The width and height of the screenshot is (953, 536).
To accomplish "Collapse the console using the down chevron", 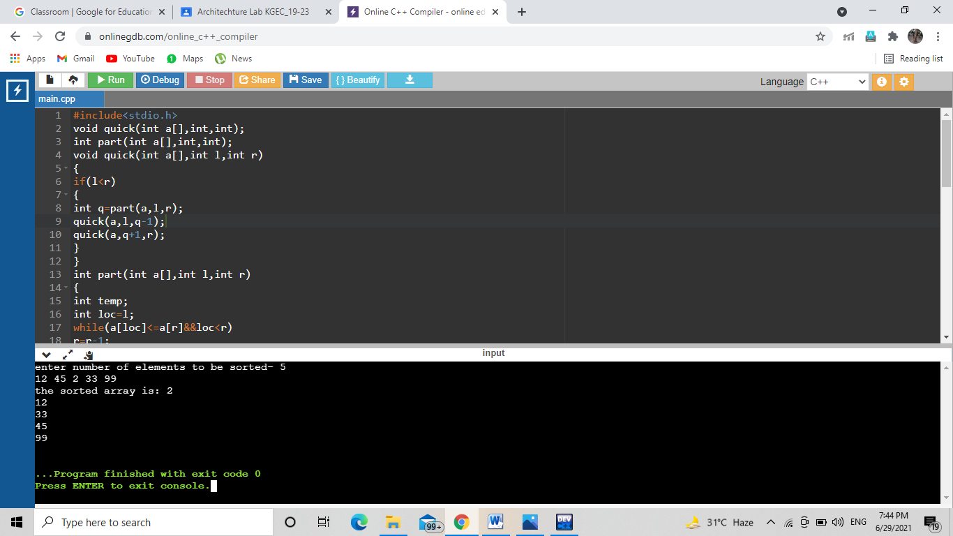I will [46, 355].
